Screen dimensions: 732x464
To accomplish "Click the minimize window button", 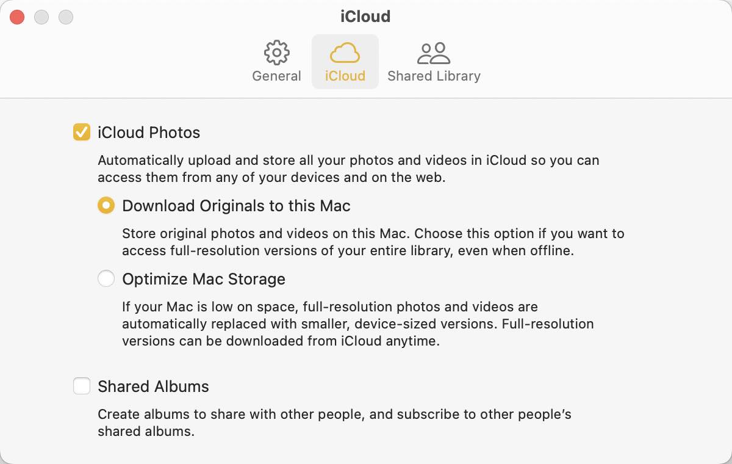I will pyautogui.click(x=41, y=16).
